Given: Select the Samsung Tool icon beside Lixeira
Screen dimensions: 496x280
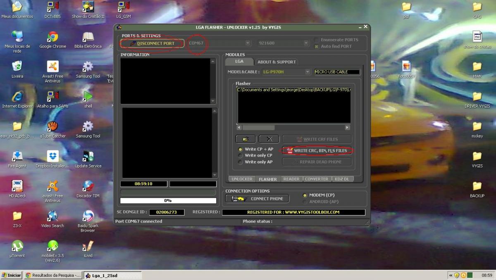Looking at the screenshot, I should click(x=88, y=69).
